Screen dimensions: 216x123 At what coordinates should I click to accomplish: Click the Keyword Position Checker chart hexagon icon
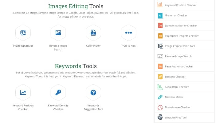23,93
